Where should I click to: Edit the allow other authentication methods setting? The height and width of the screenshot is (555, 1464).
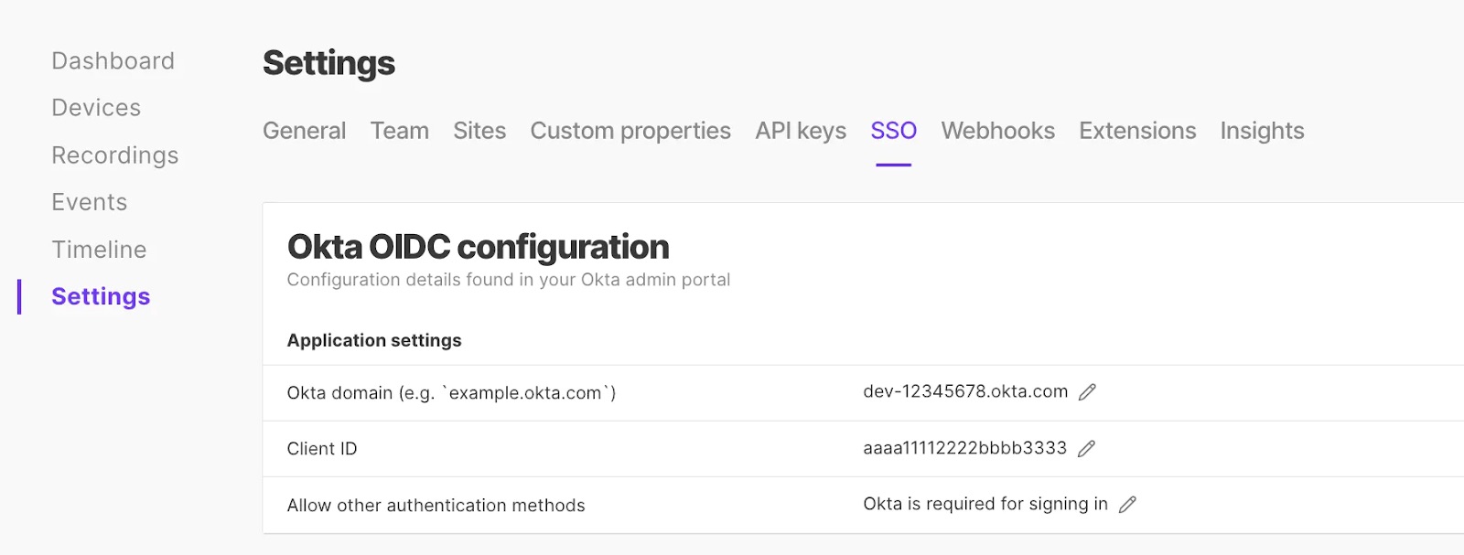point(1127,505)
